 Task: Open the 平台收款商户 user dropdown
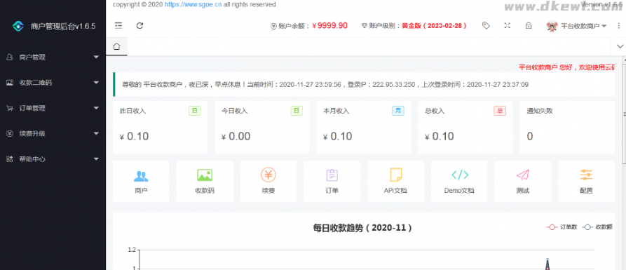tap(576, 26)
